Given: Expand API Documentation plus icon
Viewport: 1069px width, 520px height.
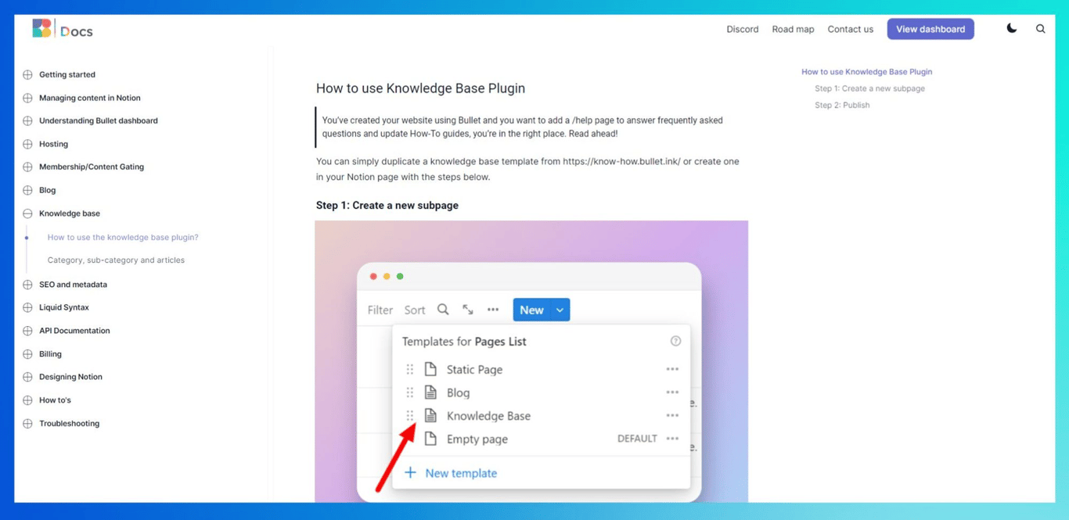Looking at the screenshot, I should point(27,331).
